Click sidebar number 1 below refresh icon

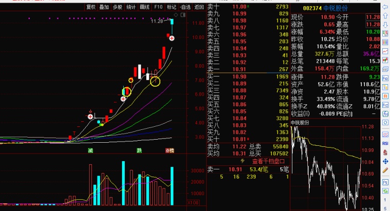385,200
